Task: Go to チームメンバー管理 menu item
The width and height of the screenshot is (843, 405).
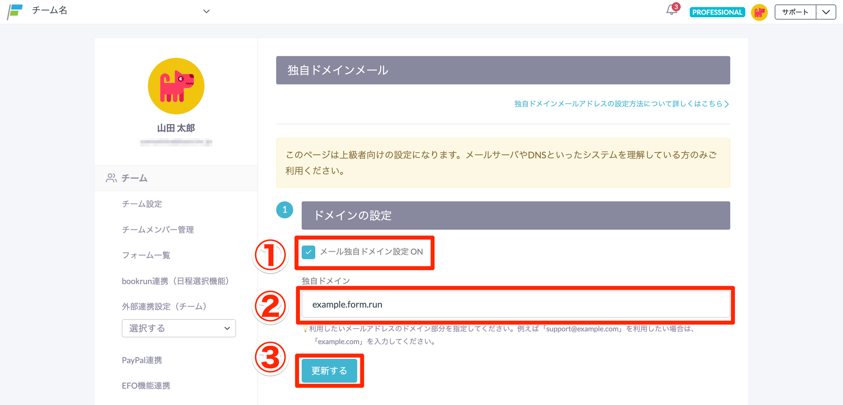Action: coord(158,230)
